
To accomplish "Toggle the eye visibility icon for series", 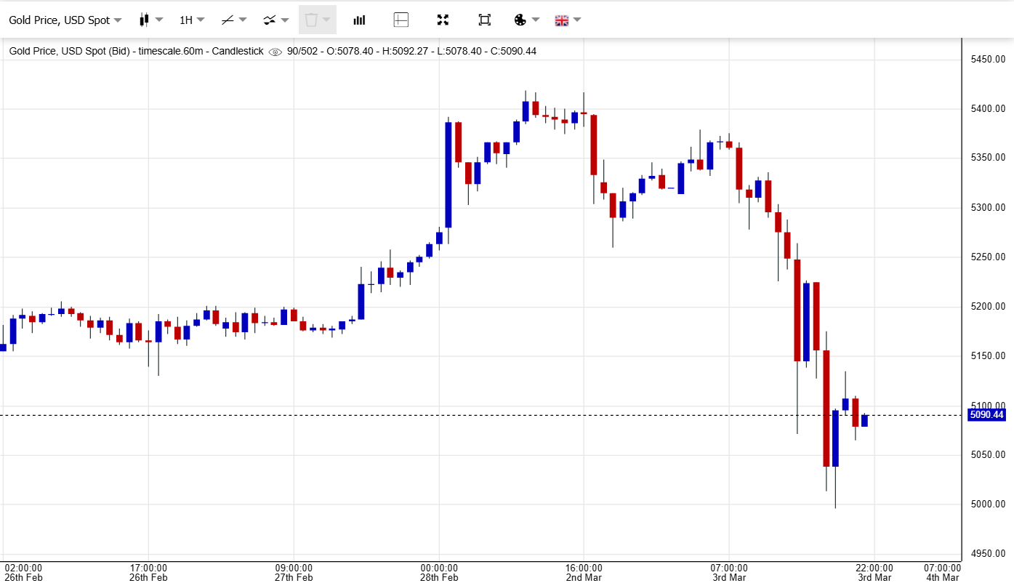I will tap(275, 52).
